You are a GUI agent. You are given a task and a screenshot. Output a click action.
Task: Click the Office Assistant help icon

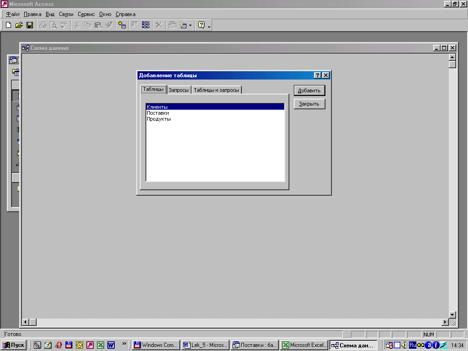coord(202,26)
